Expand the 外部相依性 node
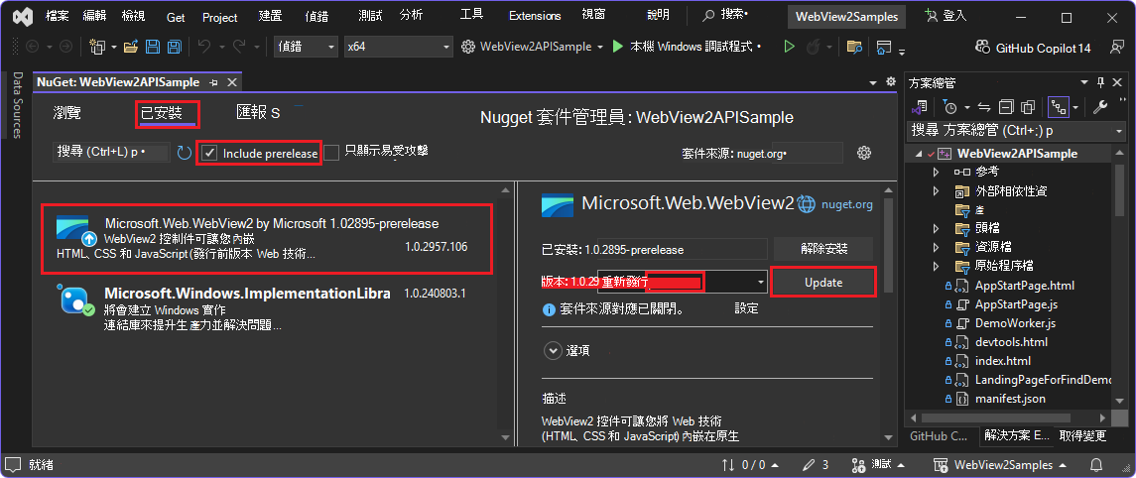Screen dimensions: 1136x478 936,191
